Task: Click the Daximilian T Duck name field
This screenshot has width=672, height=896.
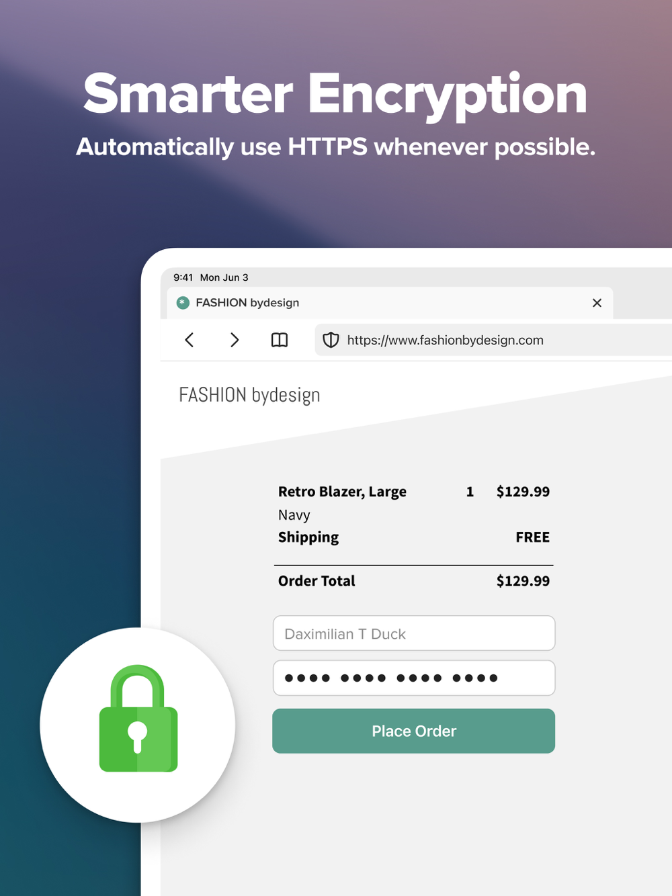Action: (414, 633)
